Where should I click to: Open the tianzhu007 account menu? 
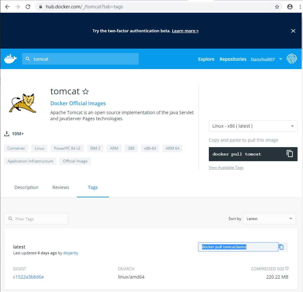[x=262, y=59]
